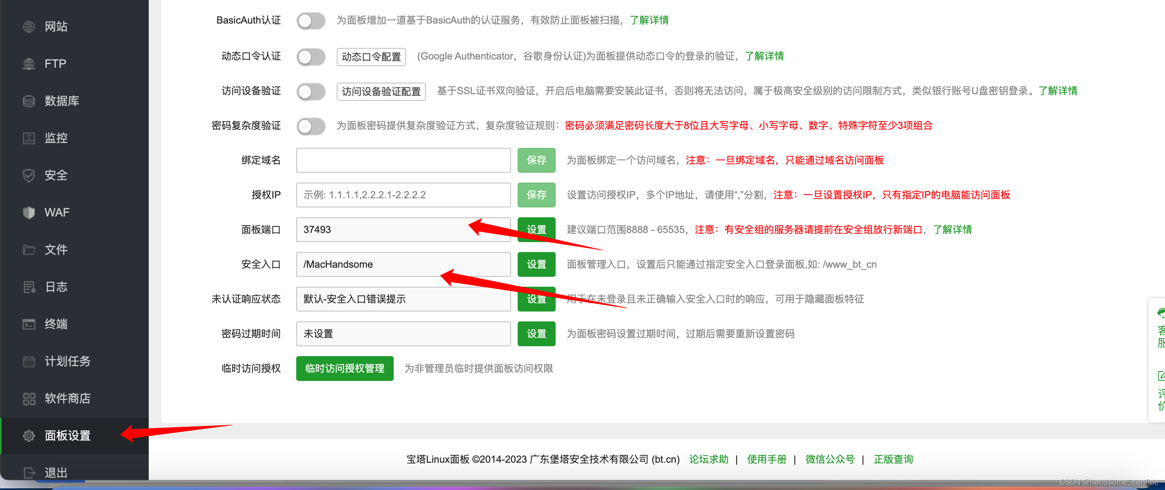Turn on 密码复杂度验证 switch
Screen dimensions: 1165x490
coord(311,126)
